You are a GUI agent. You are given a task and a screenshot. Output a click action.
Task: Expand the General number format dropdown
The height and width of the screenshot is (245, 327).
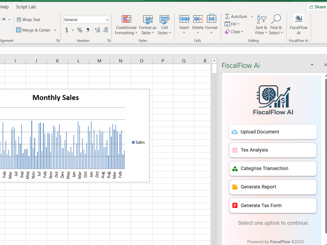pyautogui.click(x=107, y=20)
